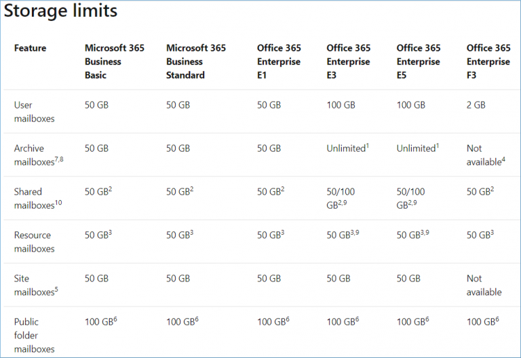Click the "Storage limits" heading
This screenshot has height=358, width=521.
click(x=61, y=12)
